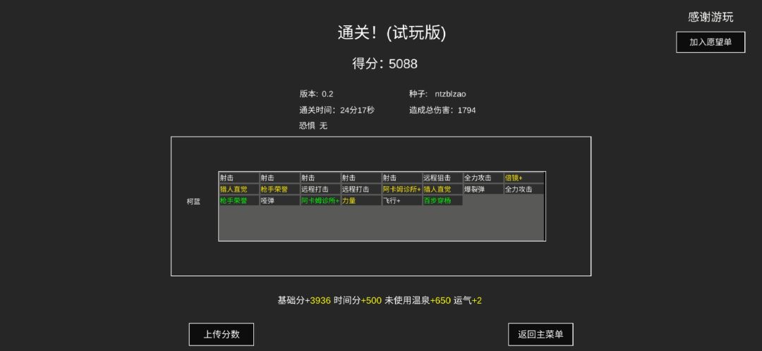762x351 pixels.
Task: Click the yellow 枪手荣誉 card
Action: (279, 190)
